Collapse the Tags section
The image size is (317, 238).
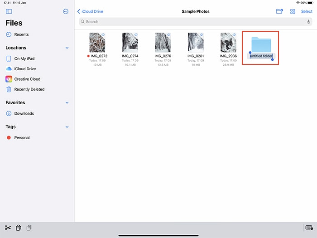tap(67, 127)
